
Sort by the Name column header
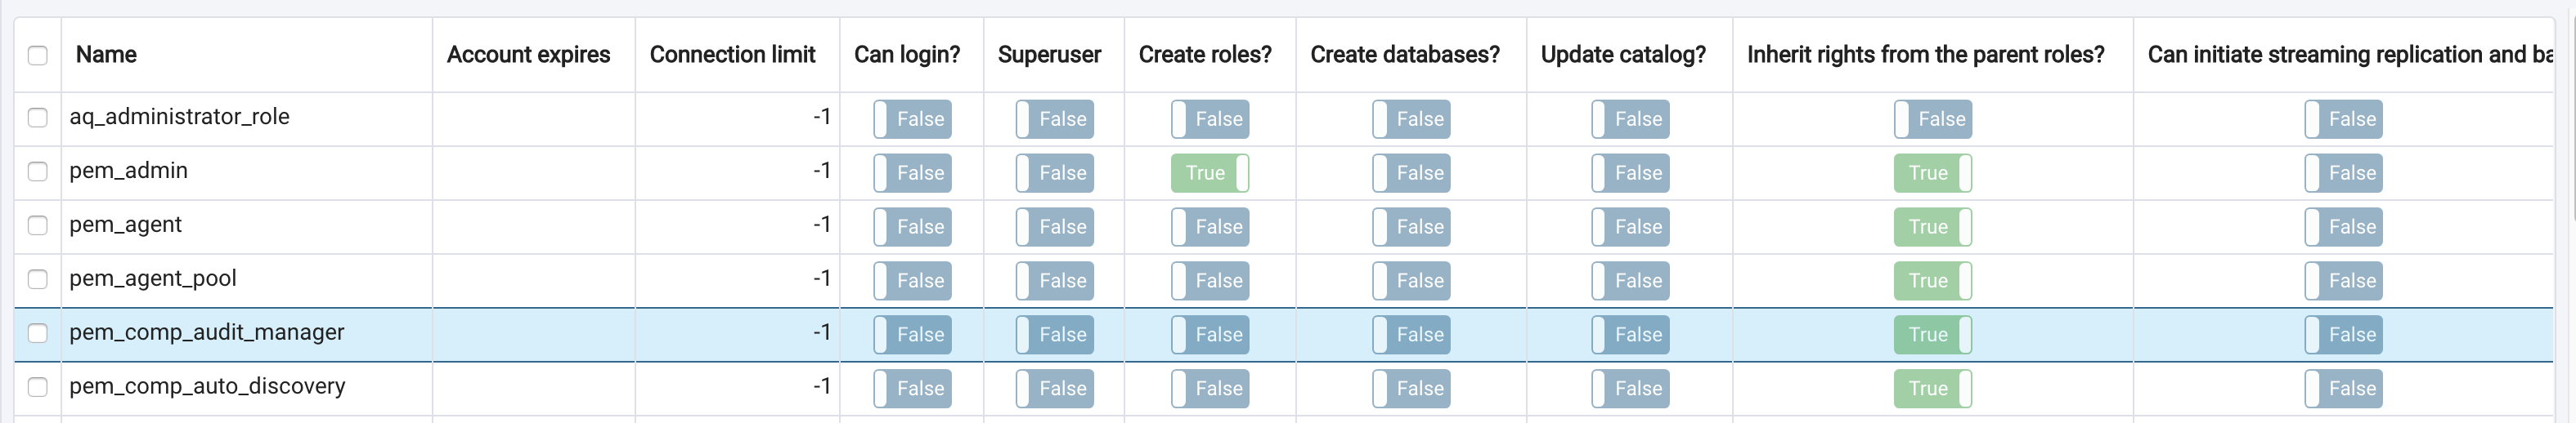(106, 55)
